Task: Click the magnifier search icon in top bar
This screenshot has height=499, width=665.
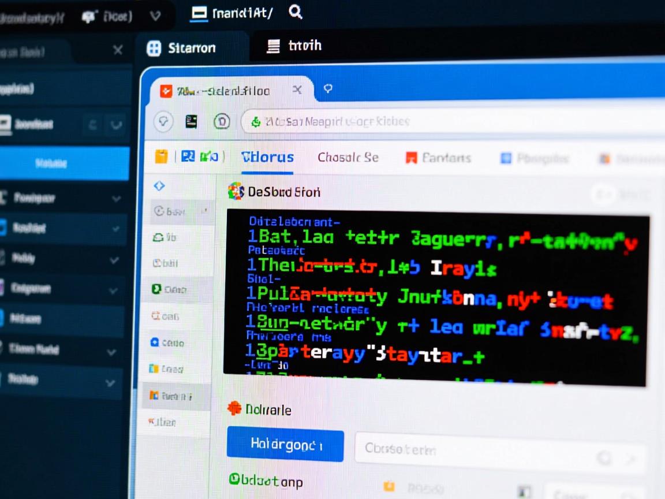Action: pyautogui.click(x=296, y=12)
